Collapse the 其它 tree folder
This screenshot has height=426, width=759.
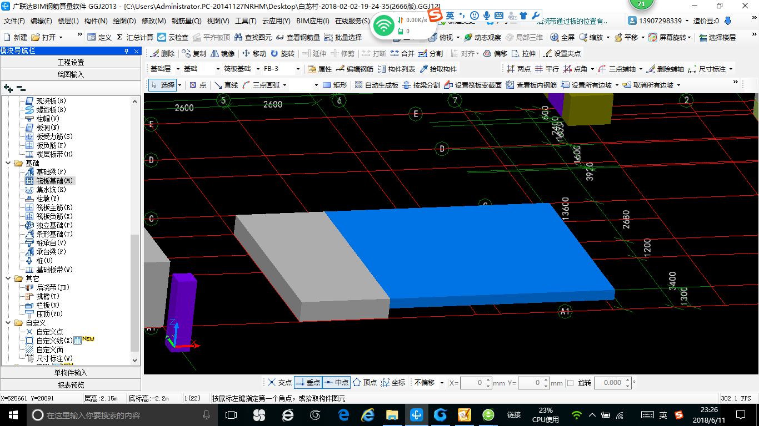(8, 278)
